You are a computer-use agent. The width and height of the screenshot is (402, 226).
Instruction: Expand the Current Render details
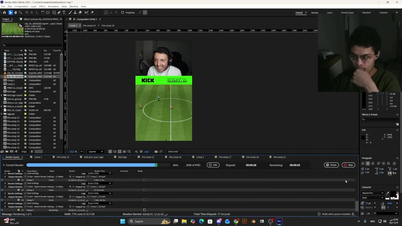click(4, 165)
